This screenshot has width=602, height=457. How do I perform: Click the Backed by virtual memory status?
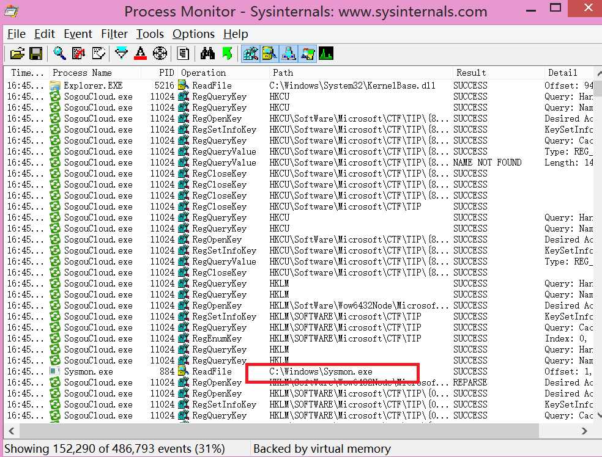pos(322,448)
